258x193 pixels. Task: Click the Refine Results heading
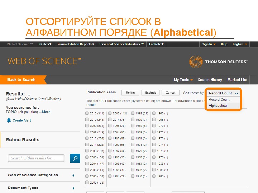pyautogui.click(x=23, y=140)
